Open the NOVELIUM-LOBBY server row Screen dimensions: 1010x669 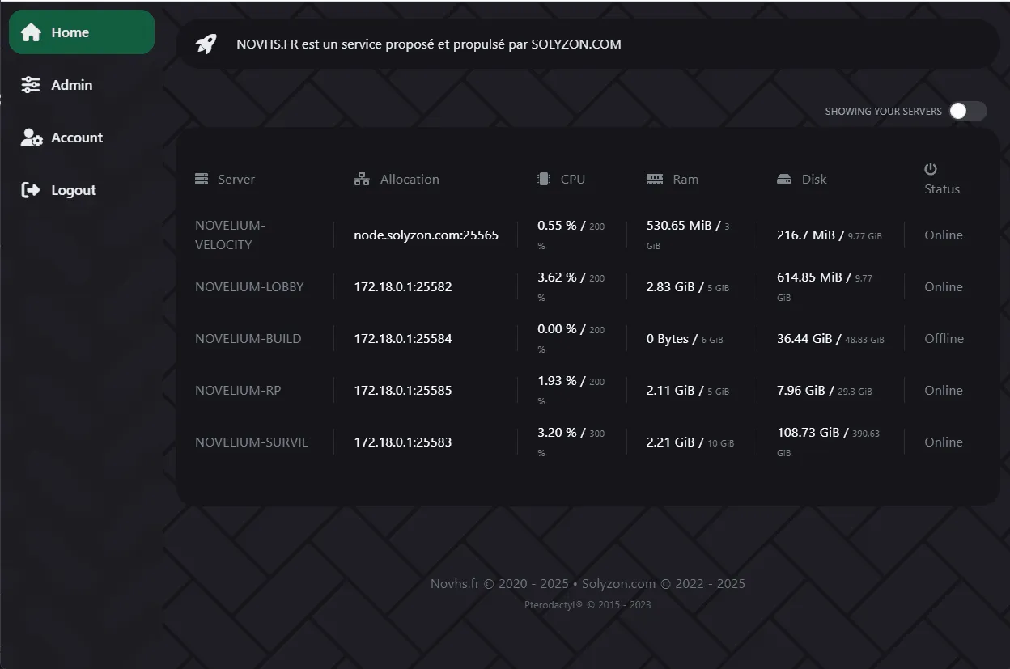tap(249, 286)
